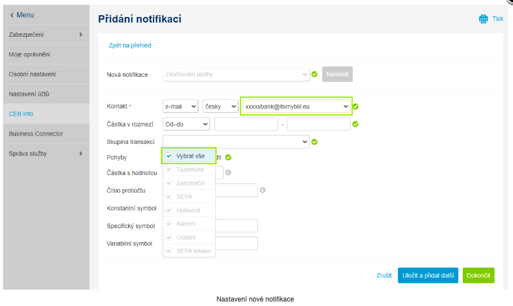Toggle the SEPA inkaso checkbox
The image size is (513, 306).
pos(169,251)
